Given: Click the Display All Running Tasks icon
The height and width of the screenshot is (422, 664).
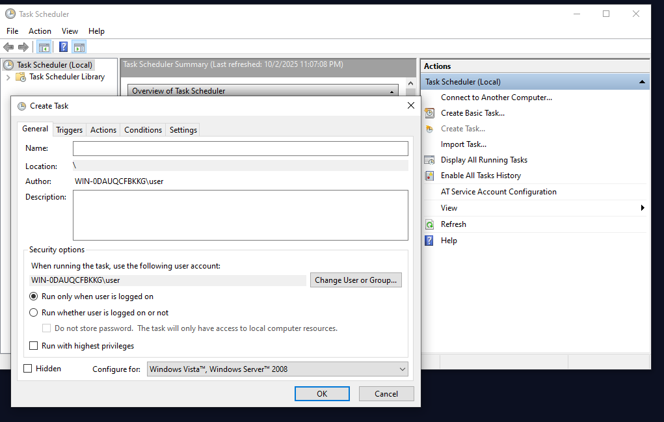Looking at the screenshot, I should tap(429, 160).
